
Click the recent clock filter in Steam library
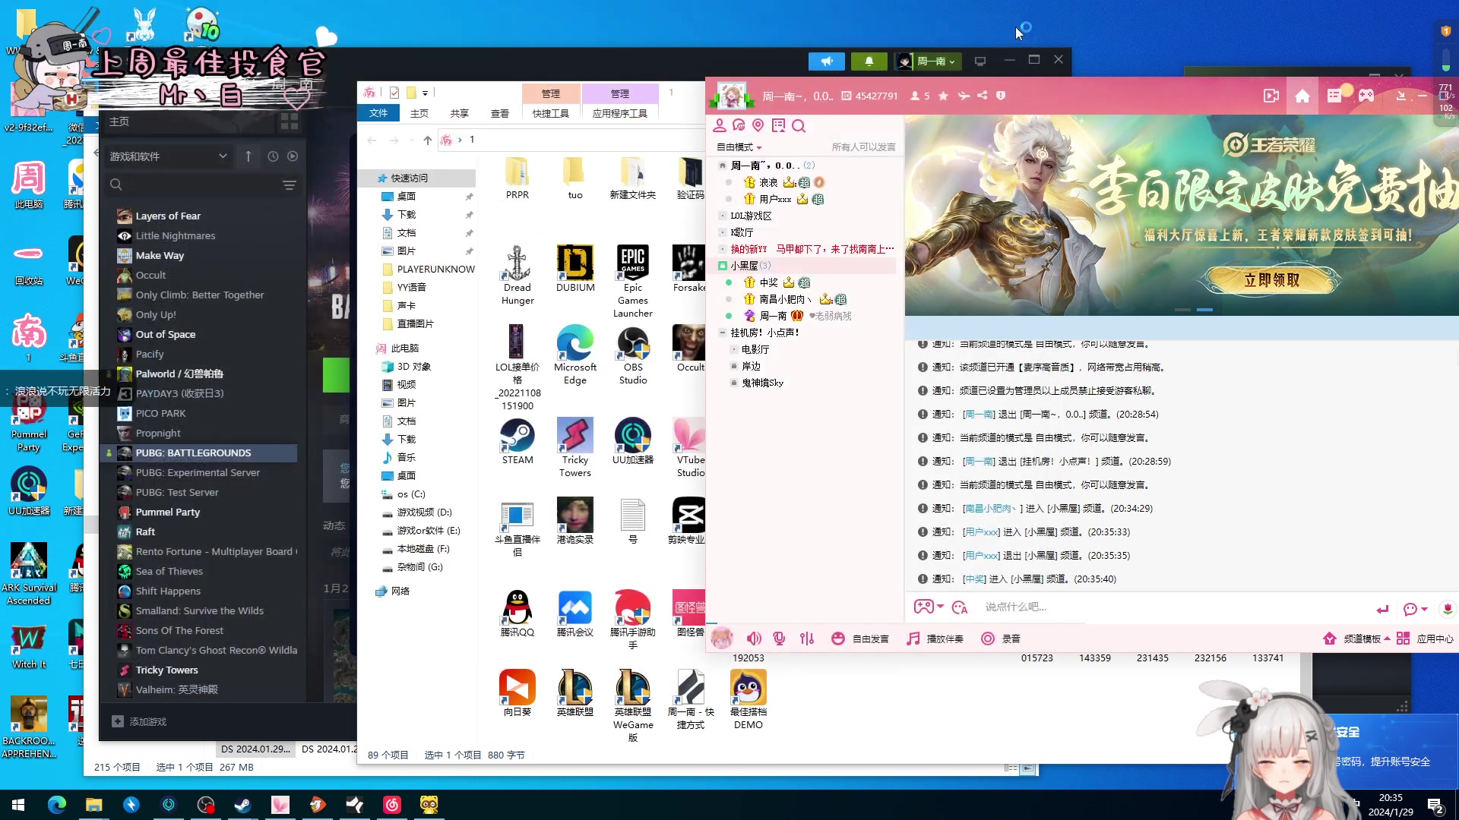(273, 156)
